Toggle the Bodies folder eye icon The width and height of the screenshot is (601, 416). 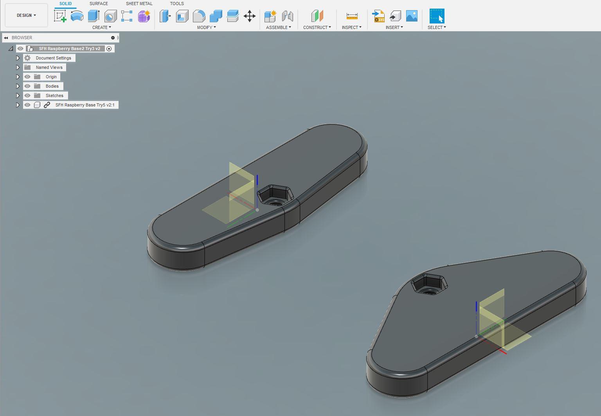(27, 86)
